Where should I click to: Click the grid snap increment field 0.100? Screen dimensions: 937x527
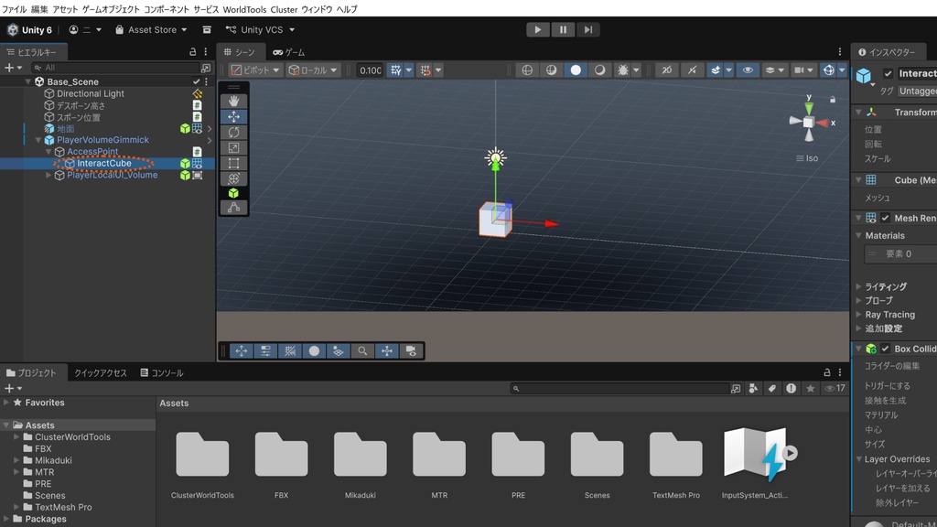(x=370, y=70)
